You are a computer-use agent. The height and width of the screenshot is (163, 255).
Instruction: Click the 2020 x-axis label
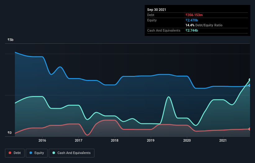pos(187,140)
